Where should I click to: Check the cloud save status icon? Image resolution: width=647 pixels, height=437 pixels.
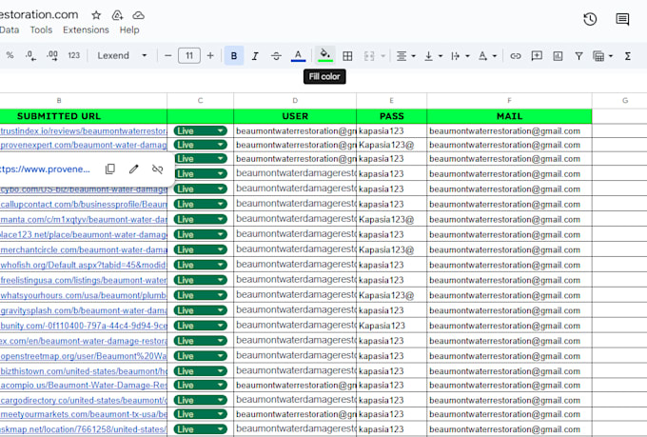click(x=138, y=15)
